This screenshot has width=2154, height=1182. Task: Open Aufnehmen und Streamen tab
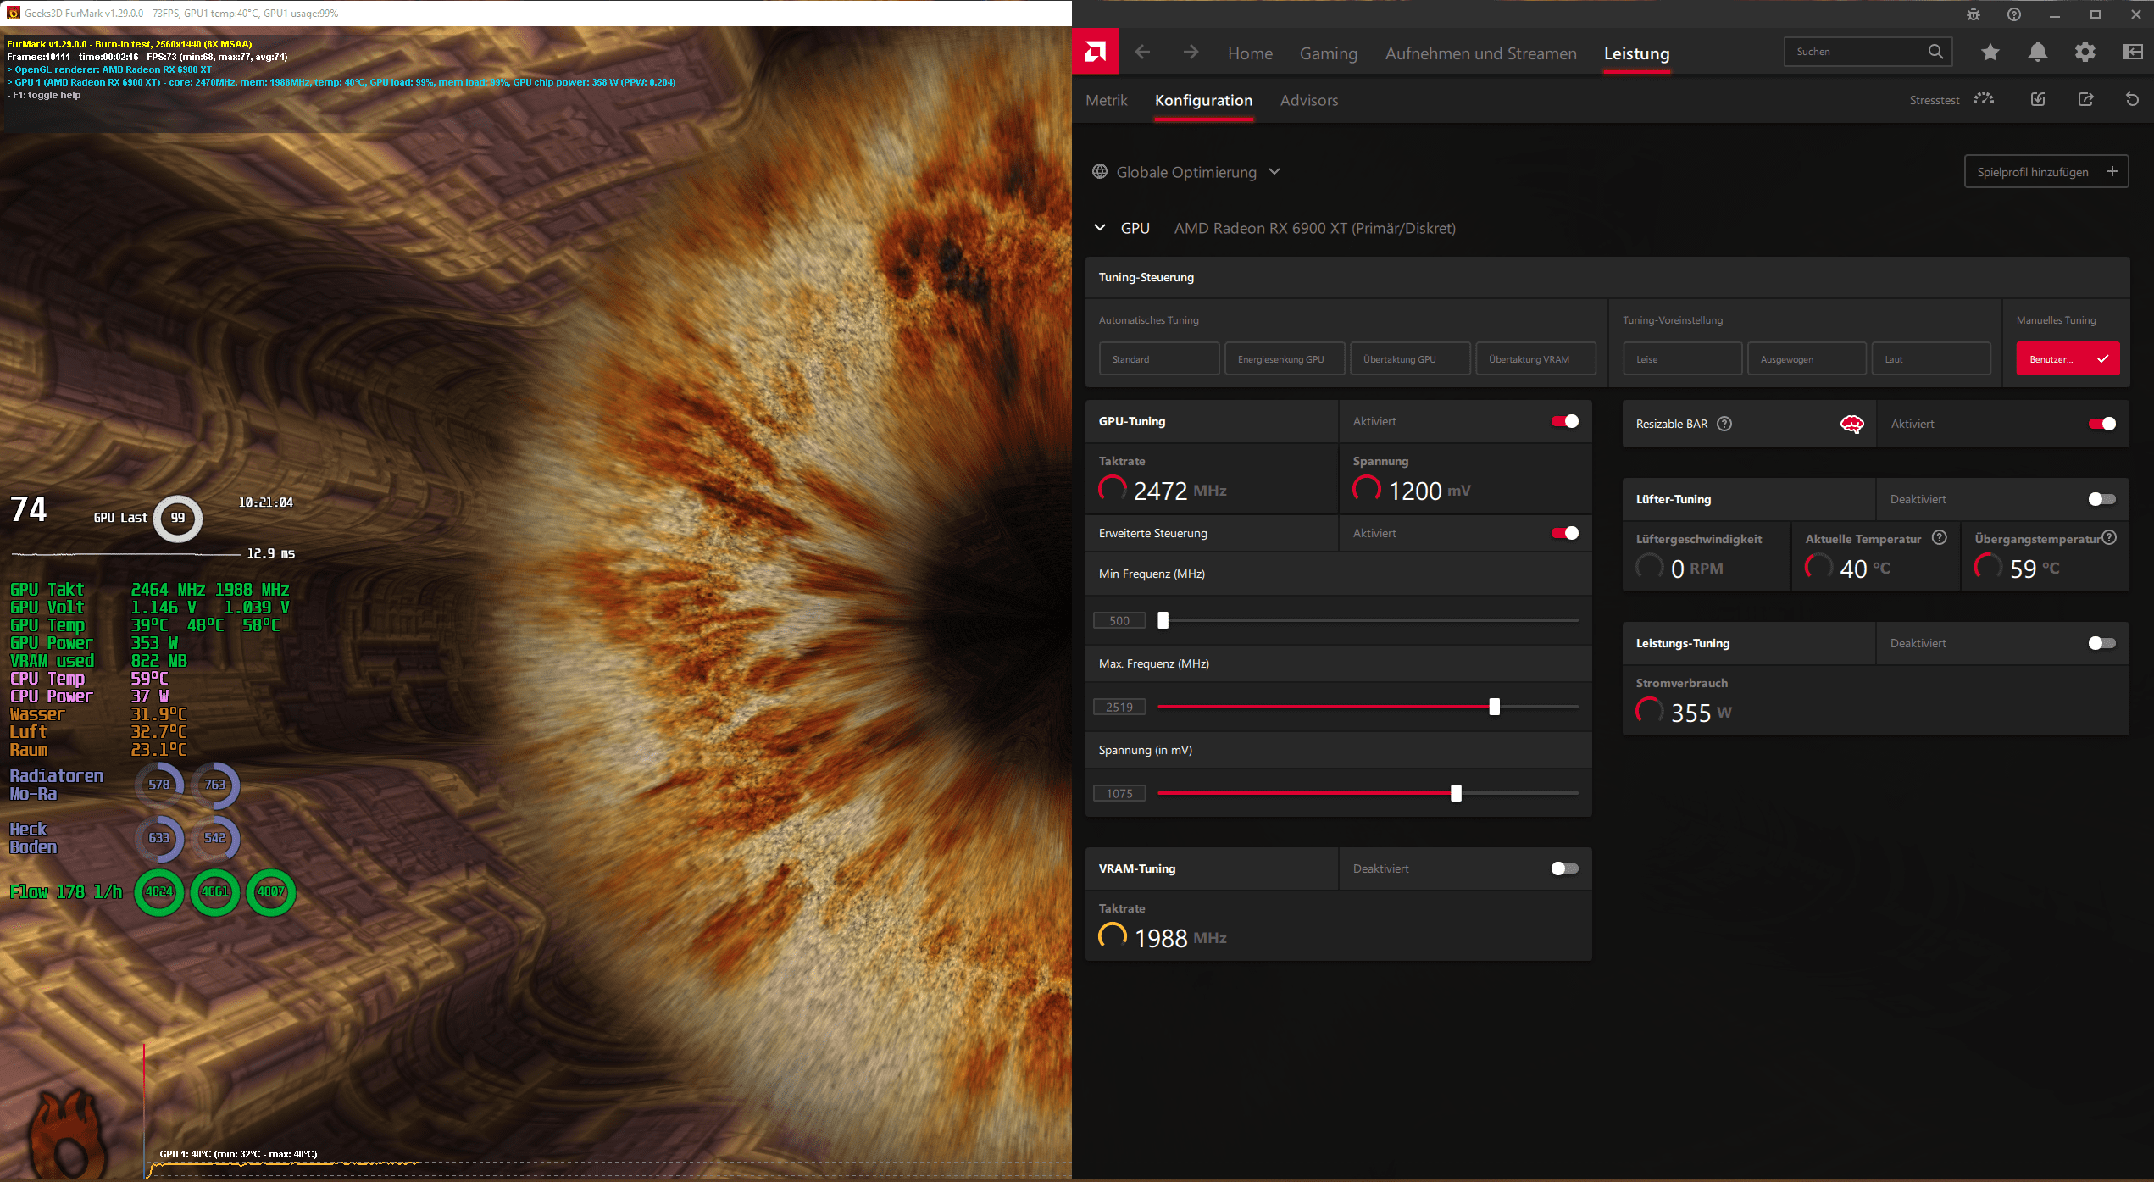1481,53
